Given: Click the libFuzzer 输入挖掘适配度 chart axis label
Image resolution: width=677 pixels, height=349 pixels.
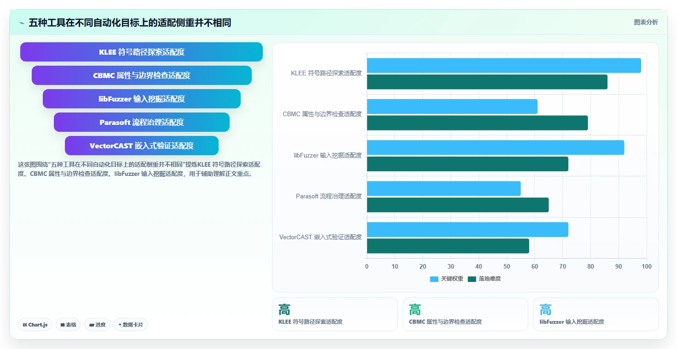Looking at the screenshot, I should 328,155.
